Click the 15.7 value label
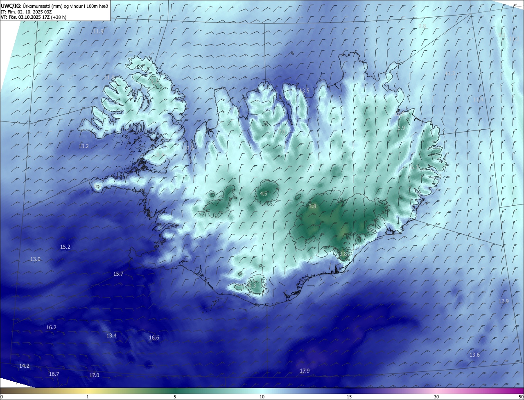Viewport: 524px width, 400px height. click(118, 274)
